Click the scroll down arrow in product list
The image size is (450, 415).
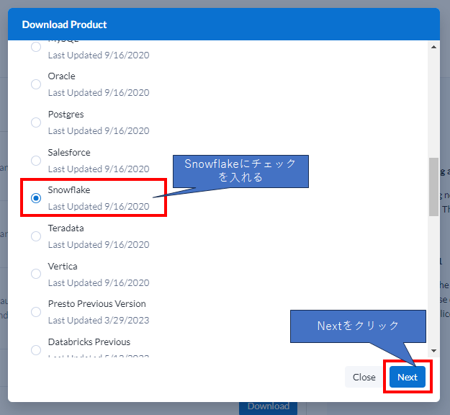(x=433, y=350)
